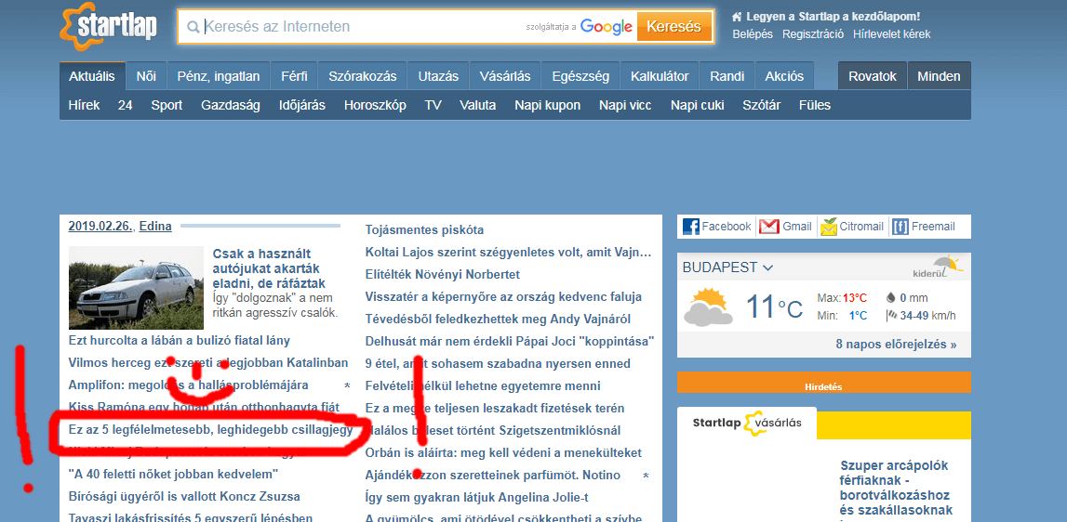Open the Facebook shortcut icon
Image resolution: width=1067 pixels, height=522 pixels.
(691, 227)
